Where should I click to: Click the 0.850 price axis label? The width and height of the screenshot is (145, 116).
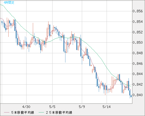138,42
